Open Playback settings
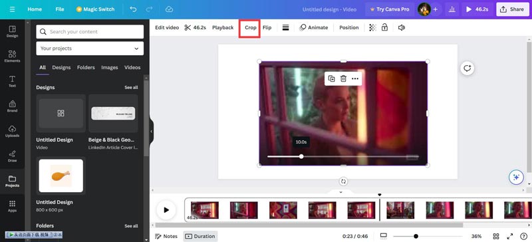 223,27
